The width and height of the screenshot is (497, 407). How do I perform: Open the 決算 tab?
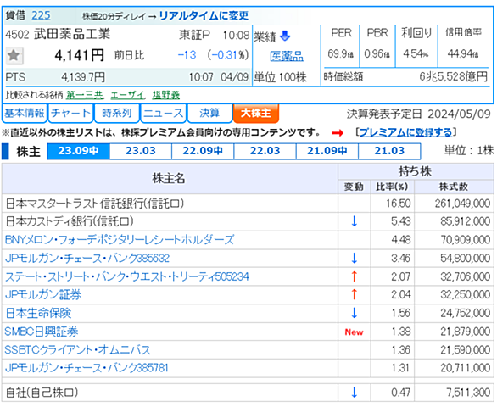(x=209, y=113)
